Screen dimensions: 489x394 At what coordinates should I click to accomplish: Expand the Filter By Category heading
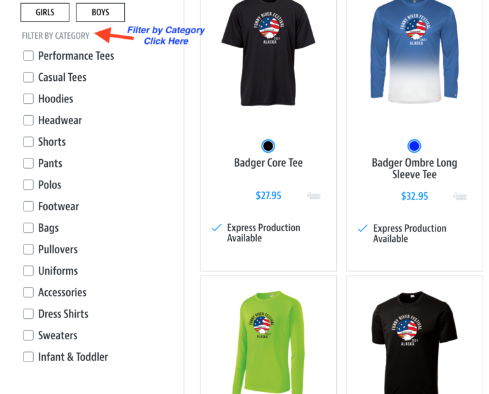[x=55, y=36]
